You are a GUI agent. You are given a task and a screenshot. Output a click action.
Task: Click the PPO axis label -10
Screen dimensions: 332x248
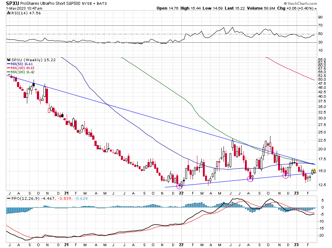pyautogui.click(x=321, y=221)
